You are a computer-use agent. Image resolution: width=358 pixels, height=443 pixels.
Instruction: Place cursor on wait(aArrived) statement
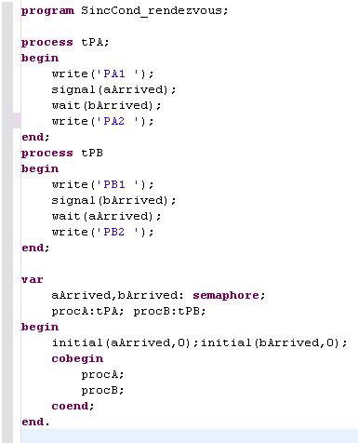pos(106,216)
